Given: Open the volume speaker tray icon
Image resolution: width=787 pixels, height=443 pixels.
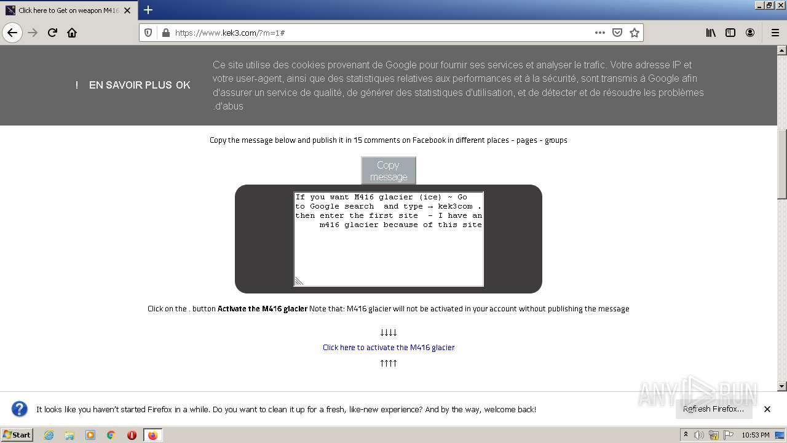Looking at the screenshot, I should pyautogui.click(x=699, y=435).
